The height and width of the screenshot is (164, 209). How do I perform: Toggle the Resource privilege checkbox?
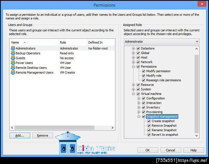click(138, 85)
